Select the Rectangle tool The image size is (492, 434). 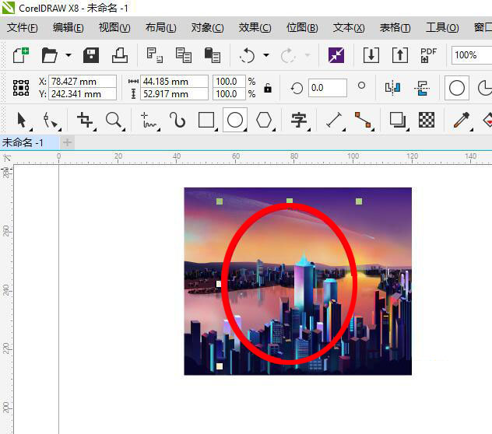point(206,120)
